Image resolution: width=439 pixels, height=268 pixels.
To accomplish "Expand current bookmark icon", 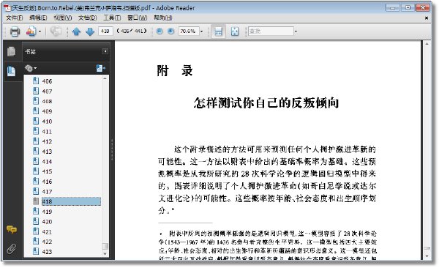I will point(100,68).
